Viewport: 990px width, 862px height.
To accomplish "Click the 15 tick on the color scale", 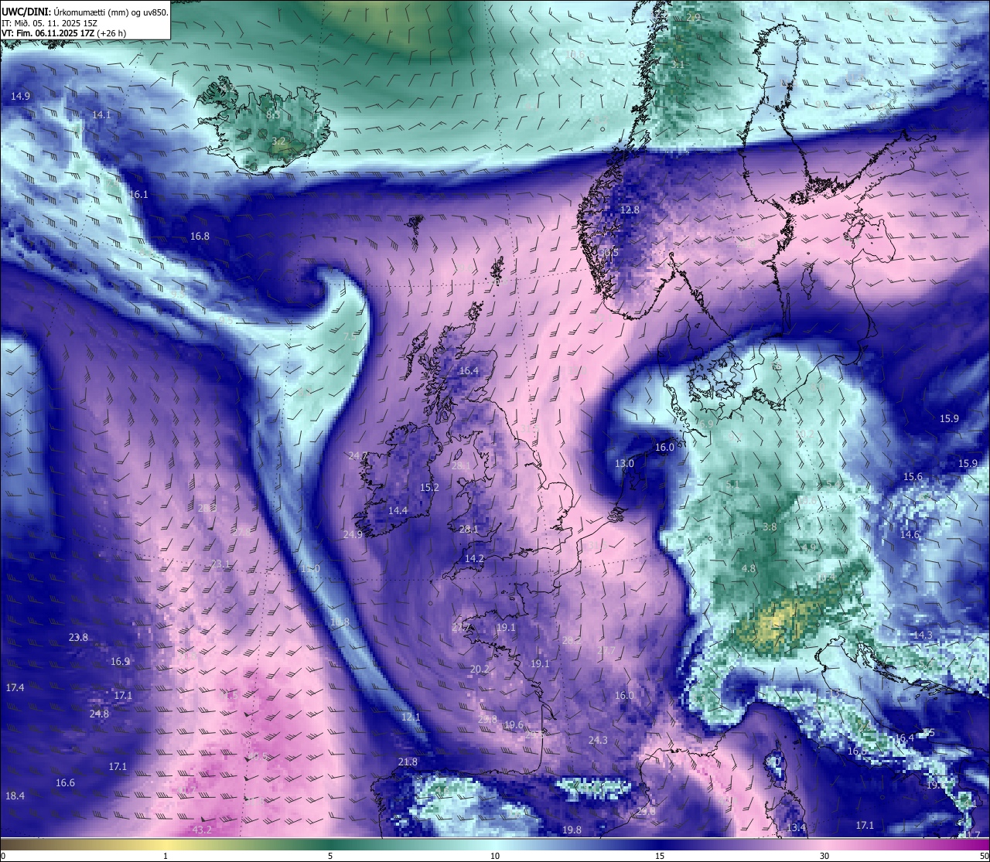I will point(660,856).
